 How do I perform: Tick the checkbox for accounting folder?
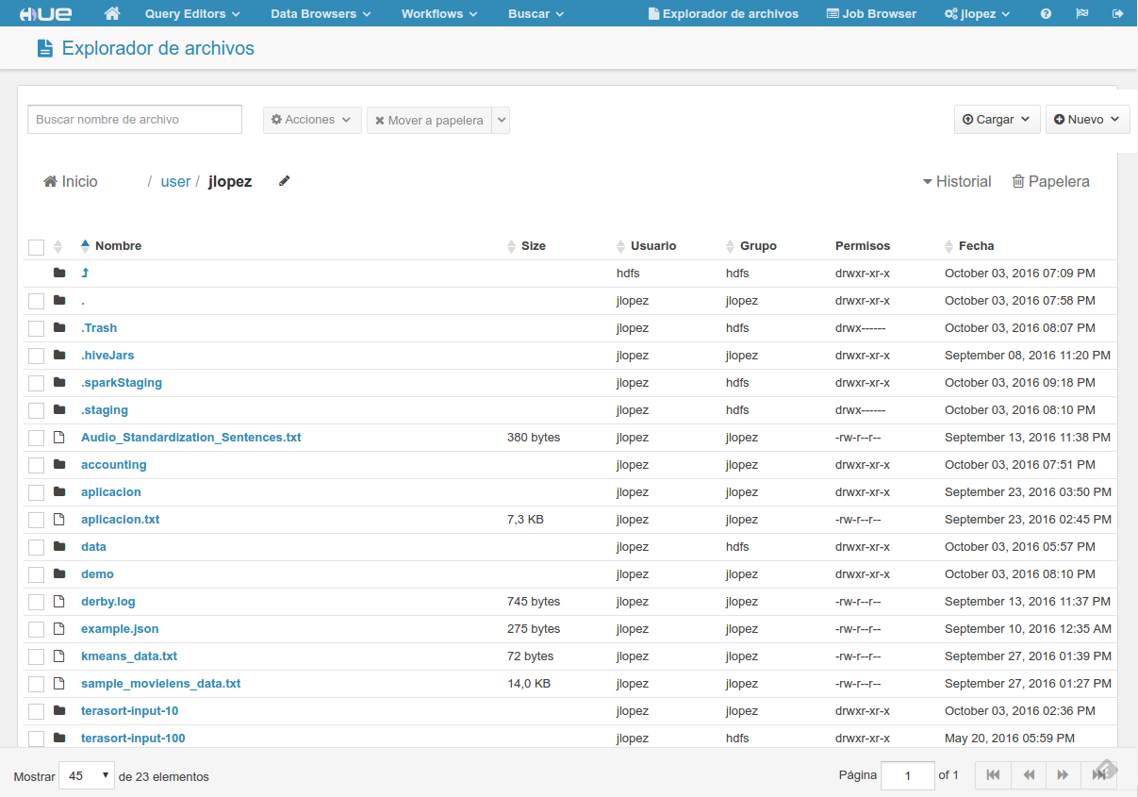click(x=36, y=465)
